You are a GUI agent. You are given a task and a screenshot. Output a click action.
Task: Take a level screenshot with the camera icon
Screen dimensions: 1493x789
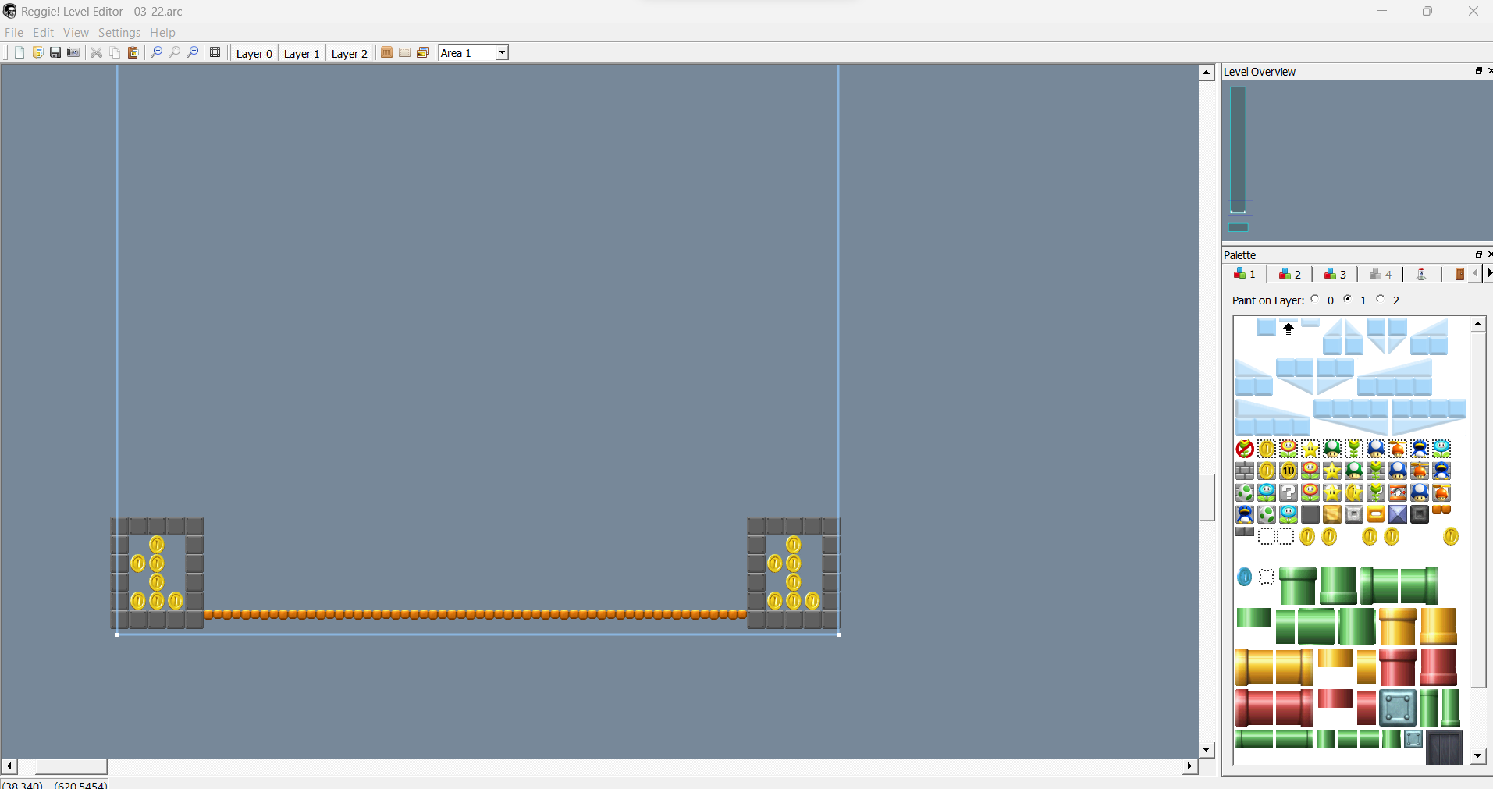[73, 52]
